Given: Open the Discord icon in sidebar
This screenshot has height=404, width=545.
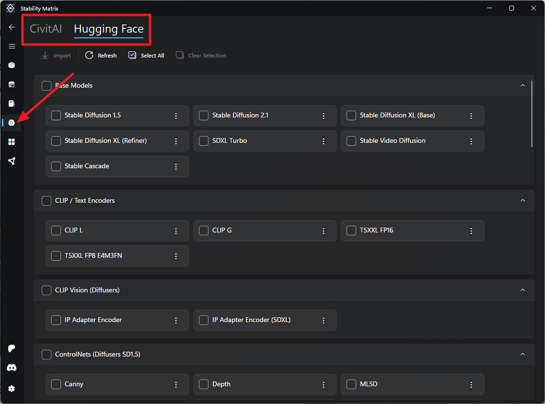Looking at the screenshot, I should pos(12,368).
